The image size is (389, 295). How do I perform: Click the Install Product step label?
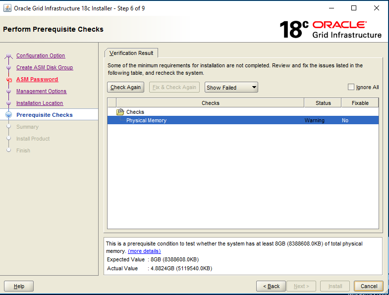[x=33, y=139]
